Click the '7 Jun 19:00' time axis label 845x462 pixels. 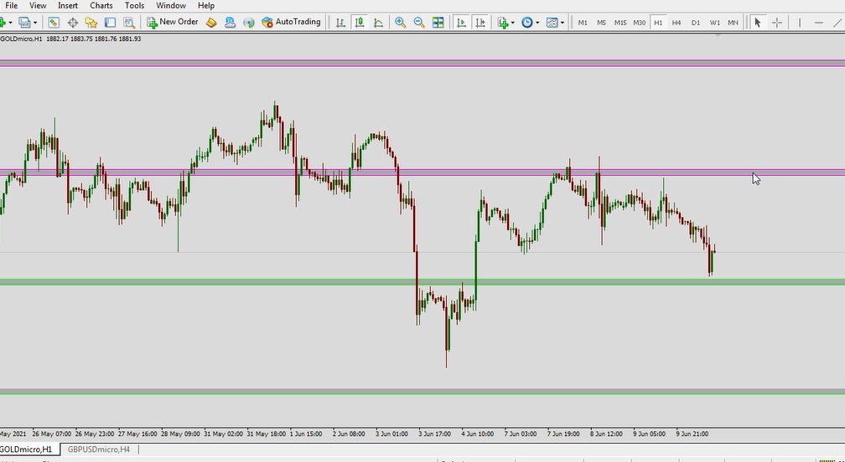[563, 434]
